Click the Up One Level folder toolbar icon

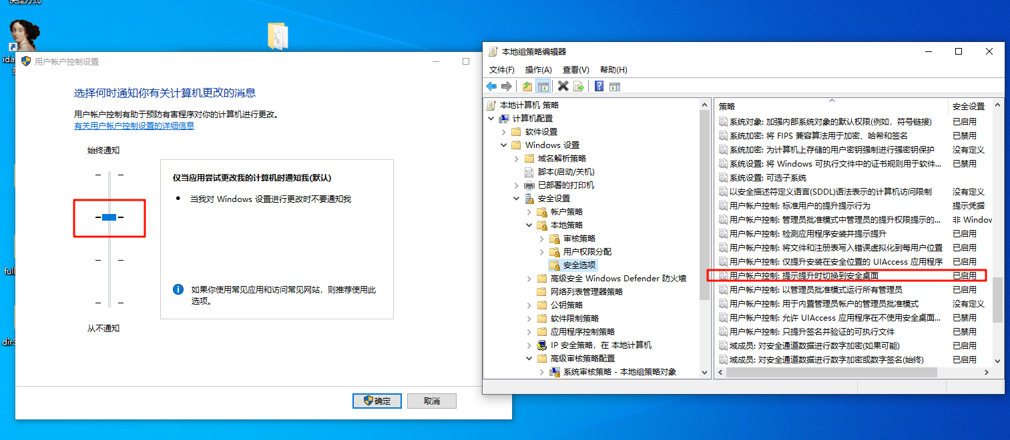(x=528, y=86)
